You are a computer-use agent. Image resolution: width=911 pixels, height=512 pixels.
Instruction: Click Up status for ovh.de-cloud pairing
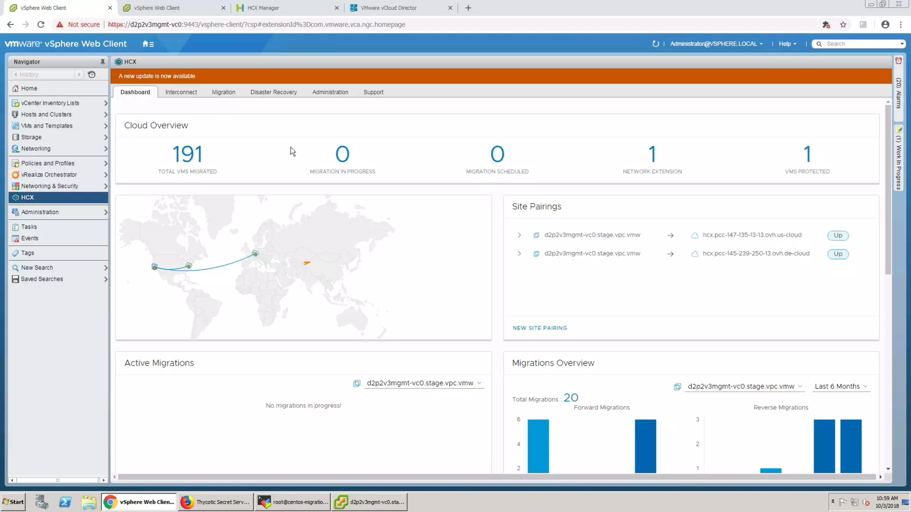(x=838, y=254)
